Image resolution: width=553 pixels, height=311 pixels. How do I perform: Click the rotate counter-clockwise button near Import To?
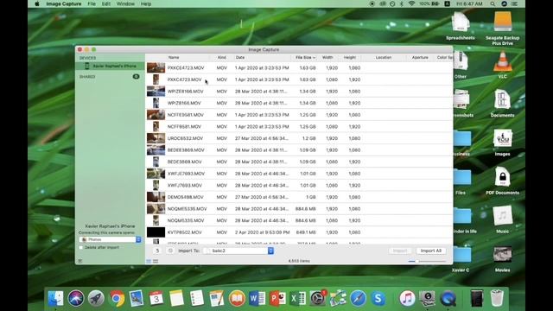(x=157, y=251)
